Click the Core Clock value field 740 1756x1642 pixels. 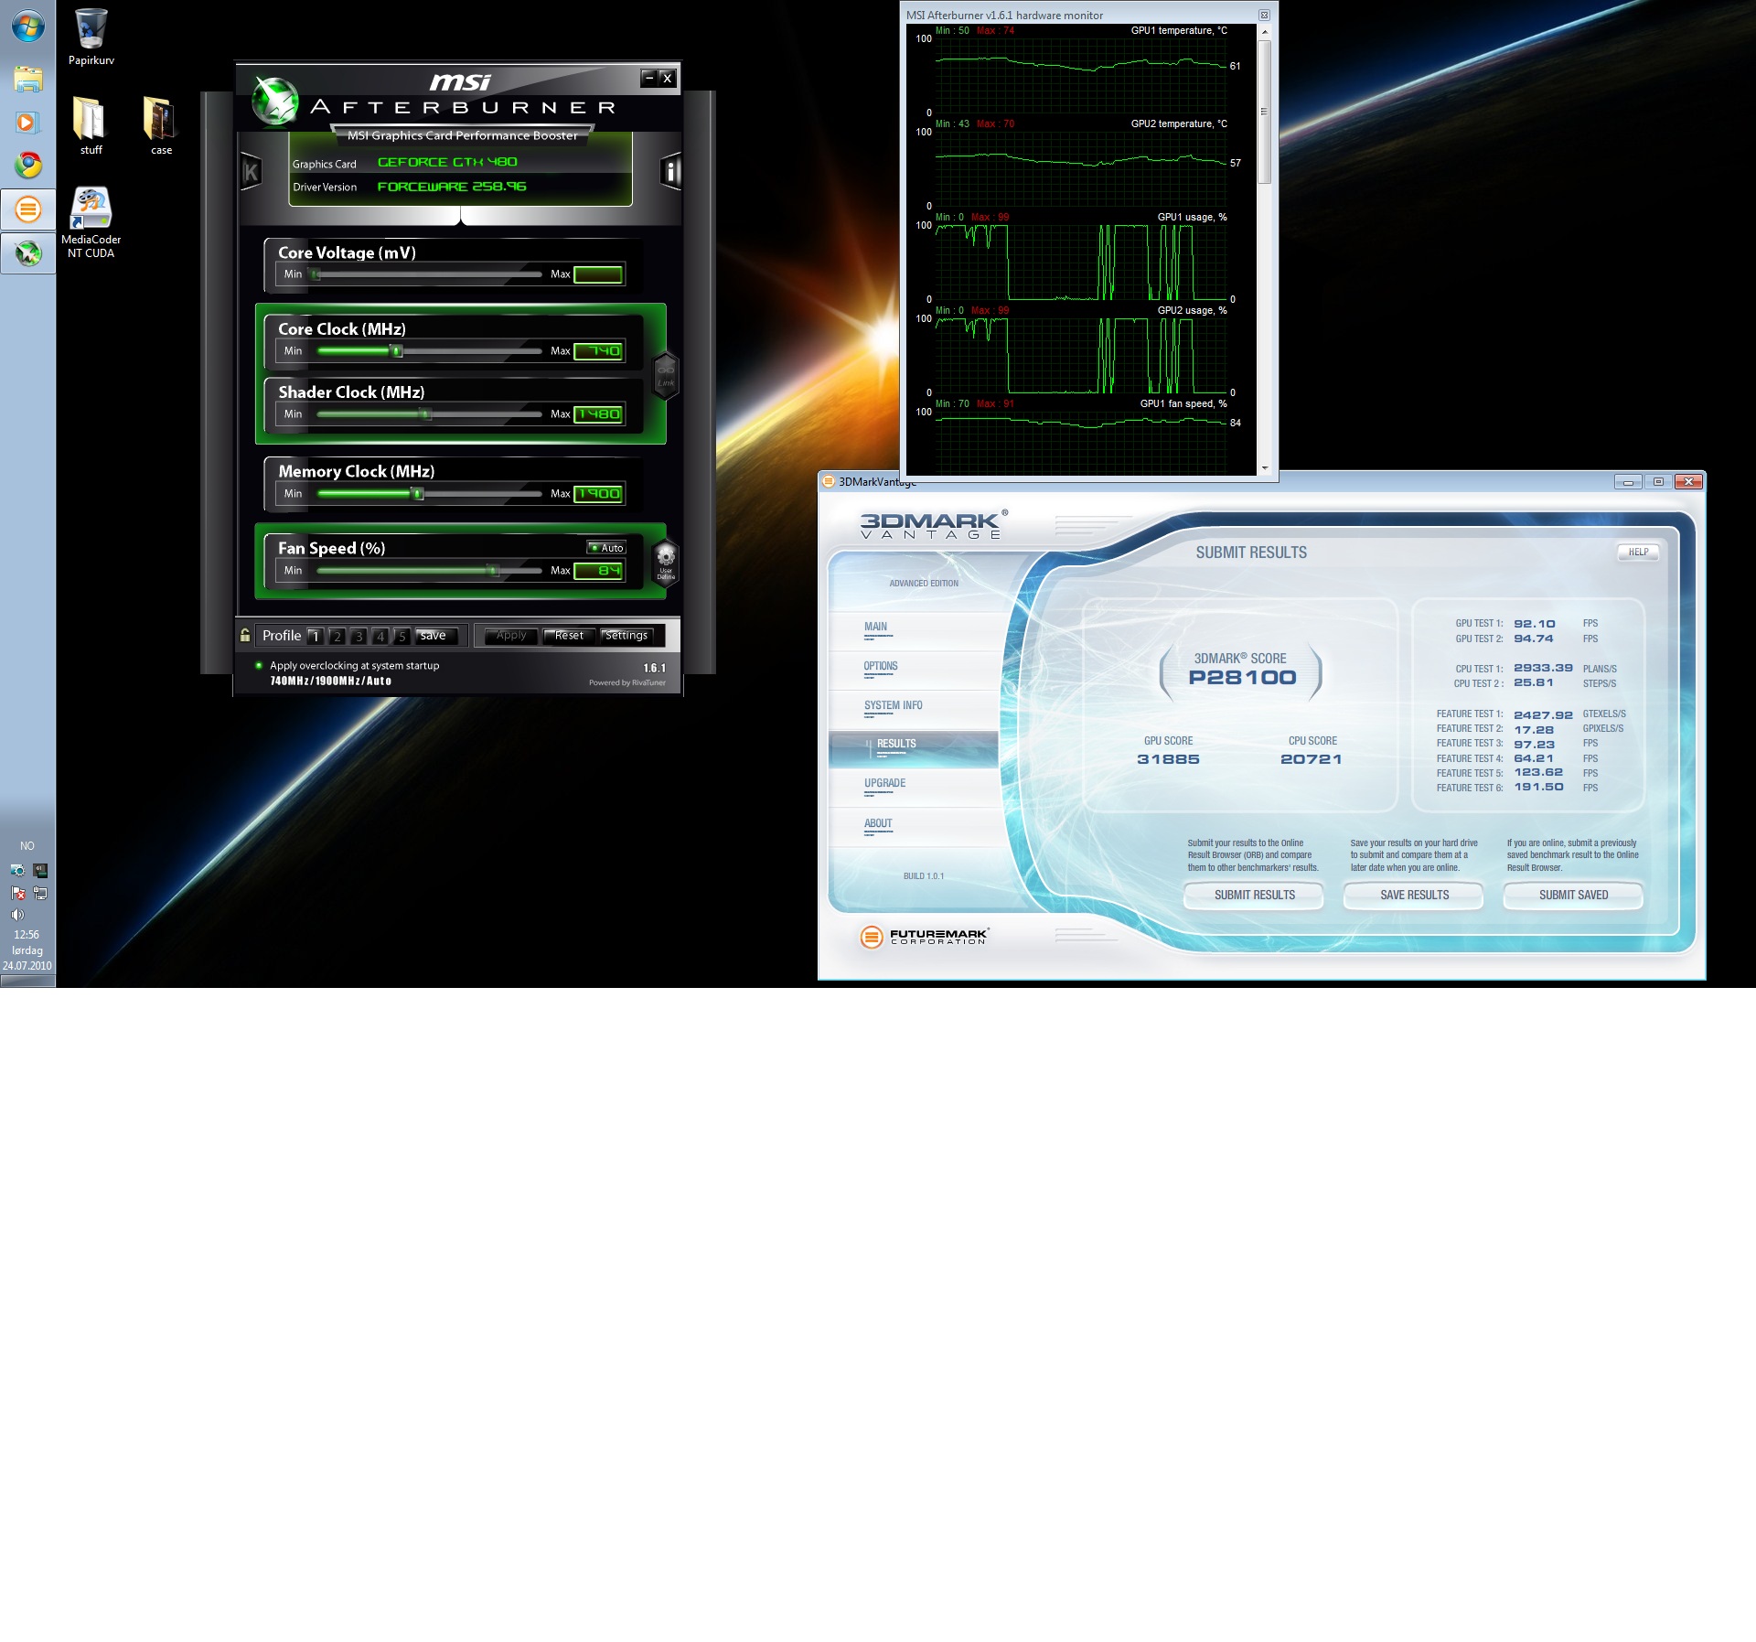(x=598, y=351)
